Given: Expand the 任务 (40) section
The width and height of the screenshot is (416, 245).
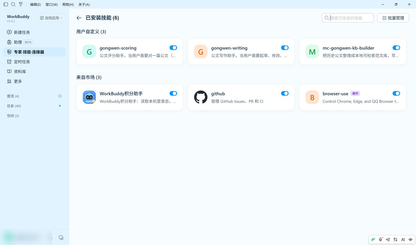Looking at the screenshot, I should coord(14,106).
